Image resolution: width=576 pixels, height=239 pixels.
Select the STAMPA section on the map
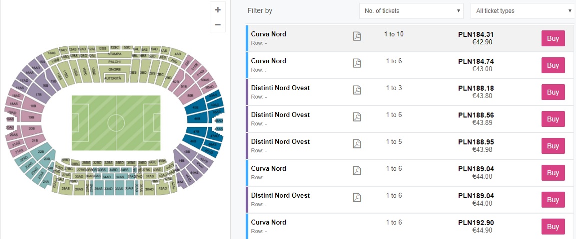114,54
